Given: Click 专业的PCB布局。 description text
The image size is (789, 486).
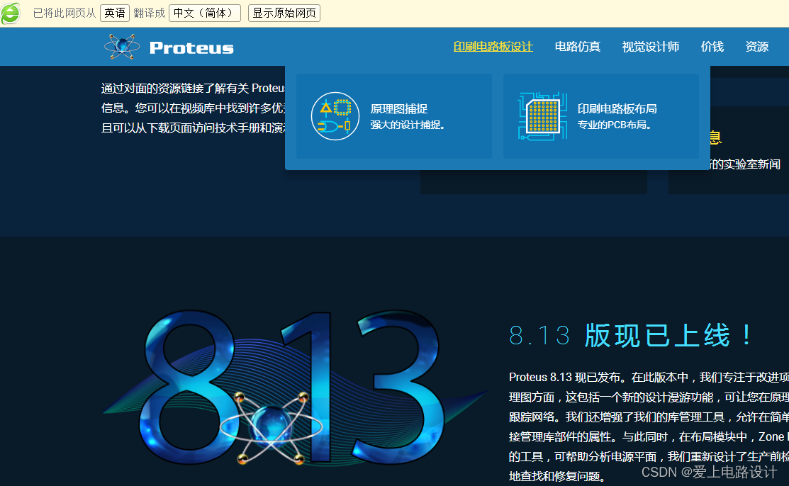Looking at the screenshot, I should click(x=615, y=125).
